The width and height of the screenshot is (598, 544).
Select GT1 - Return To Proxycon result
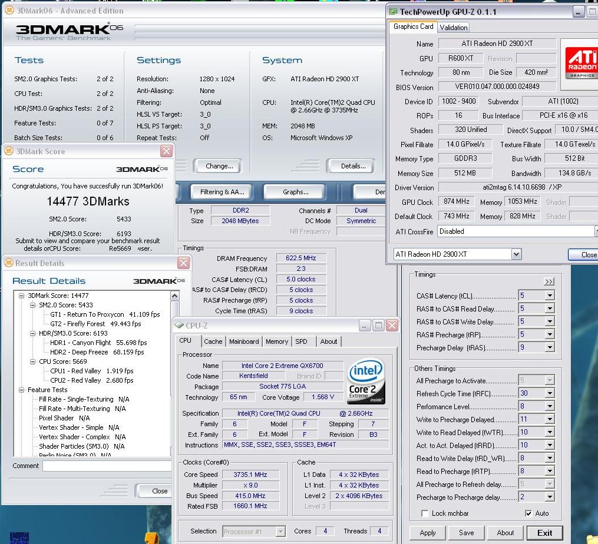coord(105,314)
